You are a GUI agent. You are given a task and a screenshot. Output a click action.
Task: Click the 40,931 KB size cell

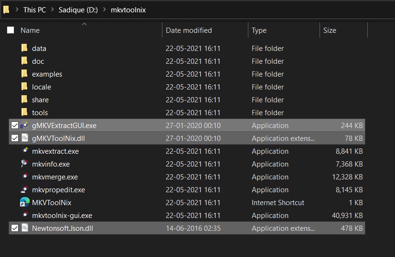pyautogui.click(x=347, y=216)
